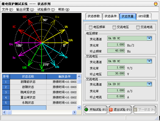Enable the 交流电流 checkbox
The image size is (160, 121).
point(138,27)
